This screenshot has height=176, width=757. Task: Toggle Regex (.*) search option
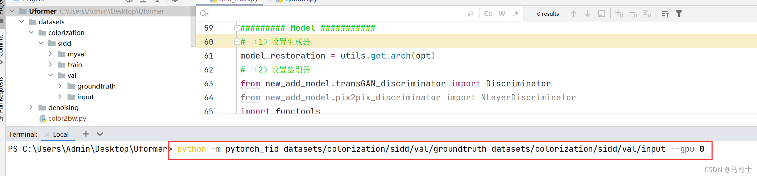pos(516,14)
